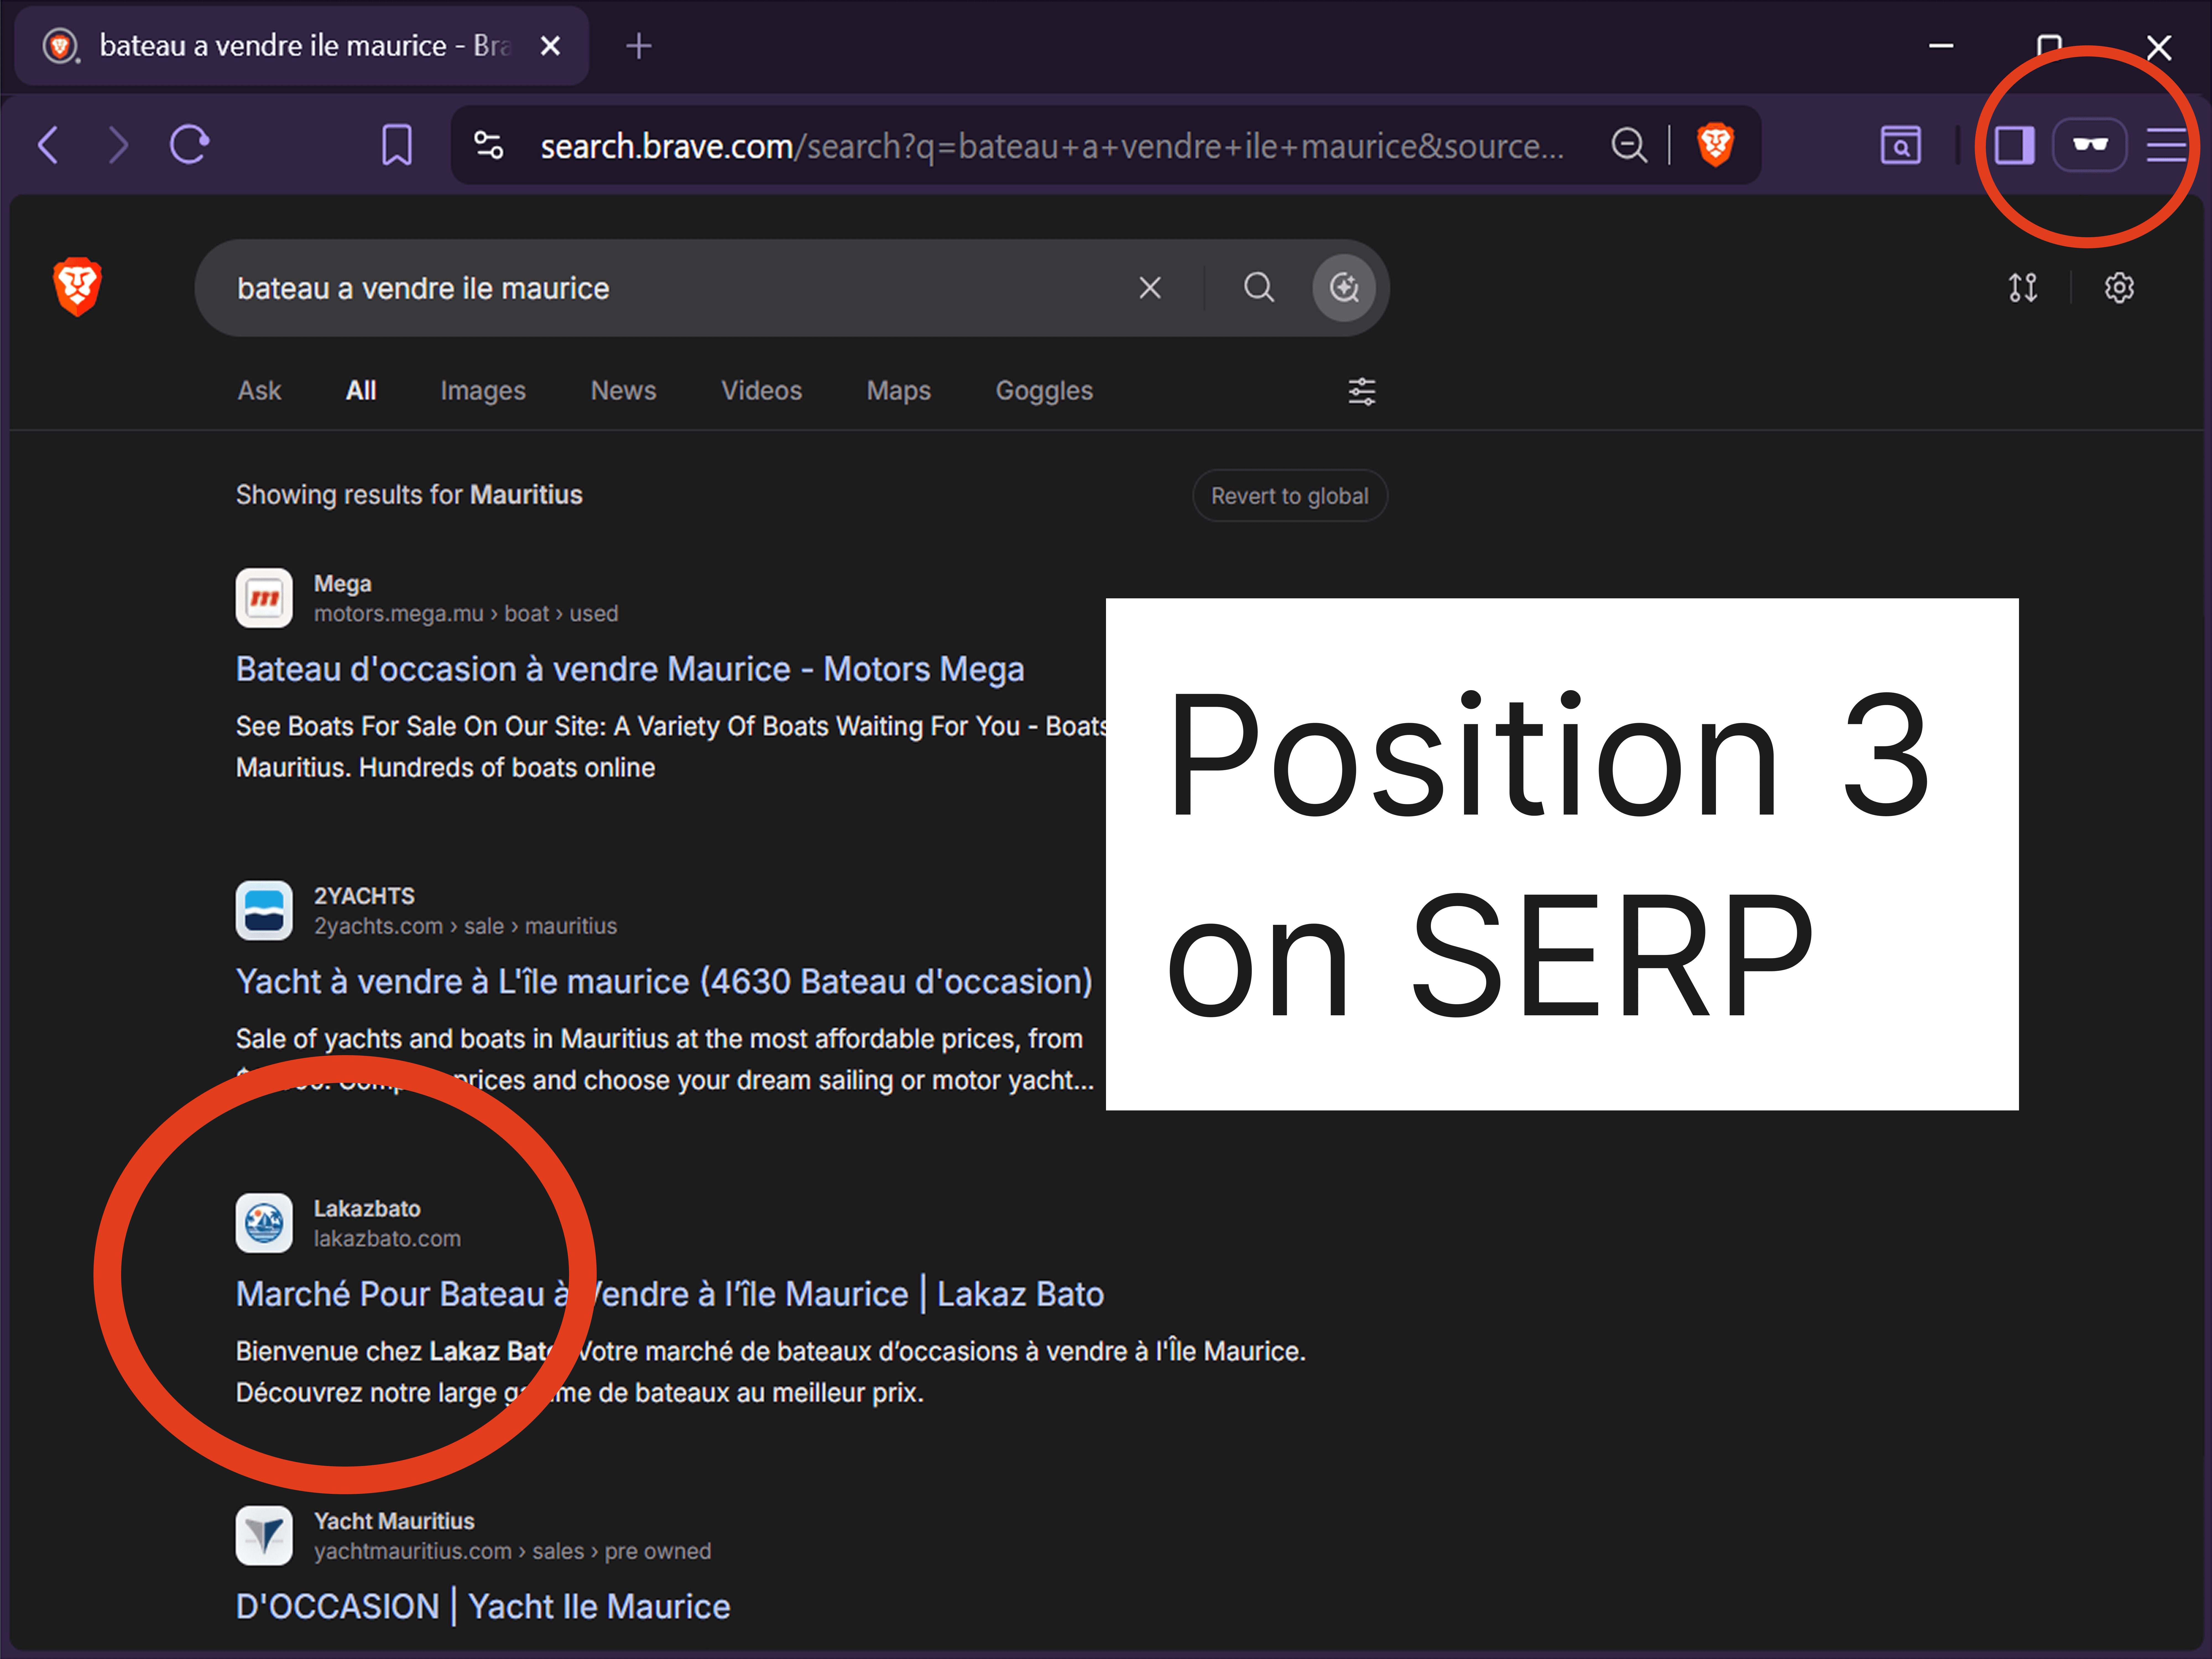Image resolution: width=2212 pixels, height=1659 pixels.
Task: Switch to the Goggles tab
Action: click(x=1044, y=391)
